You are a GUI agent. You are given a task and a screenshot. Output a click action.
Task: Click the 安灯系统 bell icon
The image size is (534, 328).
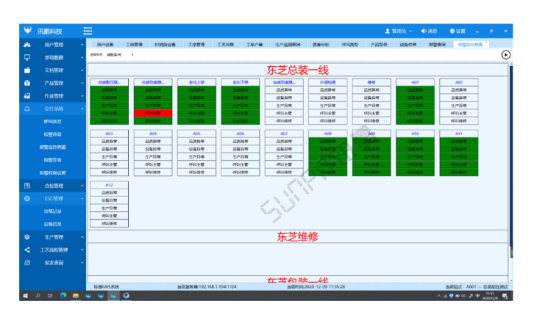pyautogui.click(x=27, y=109)
